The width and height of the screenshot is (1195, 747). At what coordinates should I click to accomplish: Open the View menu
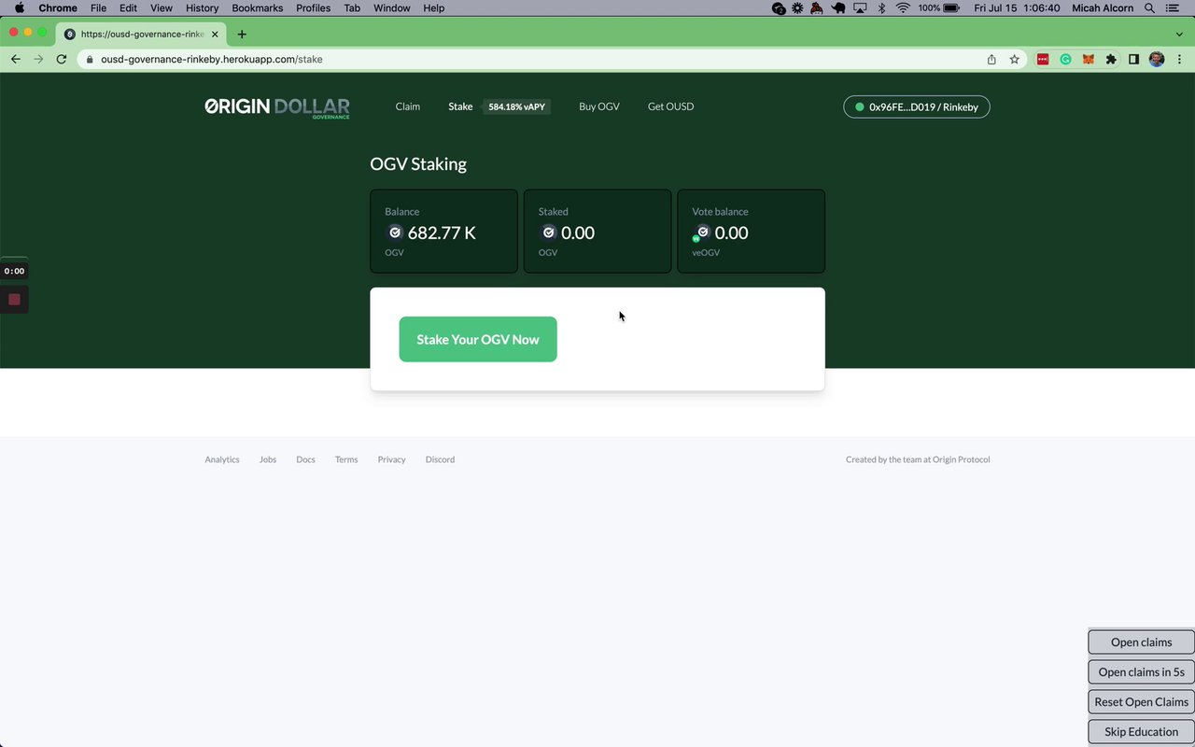pyautogui.click(x=162, y=7)
